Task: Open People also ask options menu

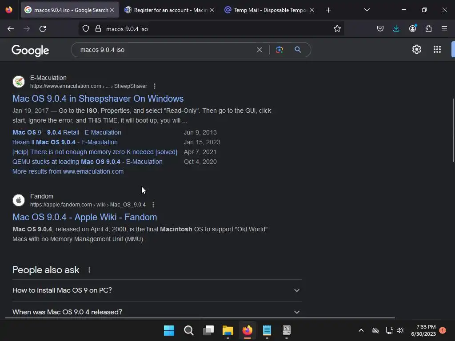Action: (x=89, y=270)
